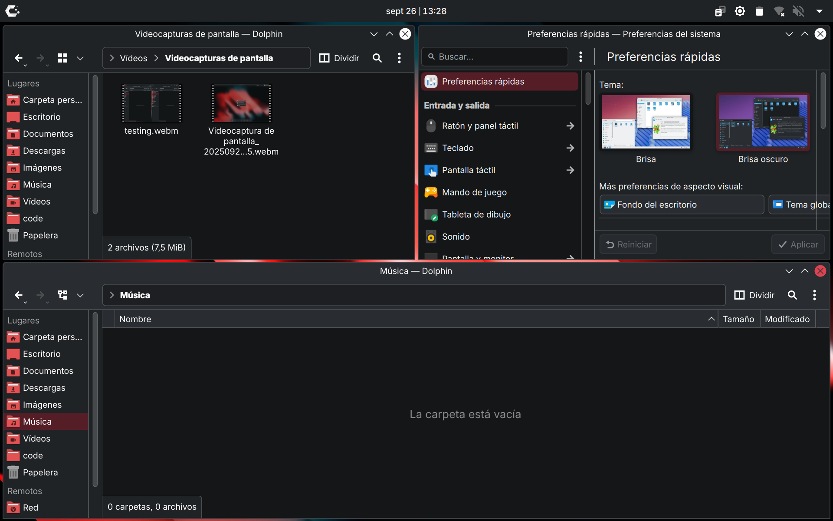Open the Red item under Remotos
This screenshot has height=521, width=833.
pyautogui.click(x=45, y=508)
